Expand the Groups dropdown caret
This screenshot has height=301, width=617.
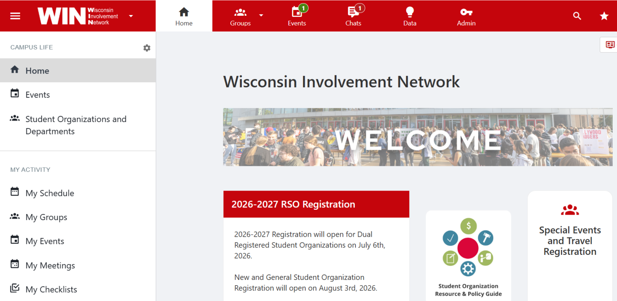tap(261, 15)
